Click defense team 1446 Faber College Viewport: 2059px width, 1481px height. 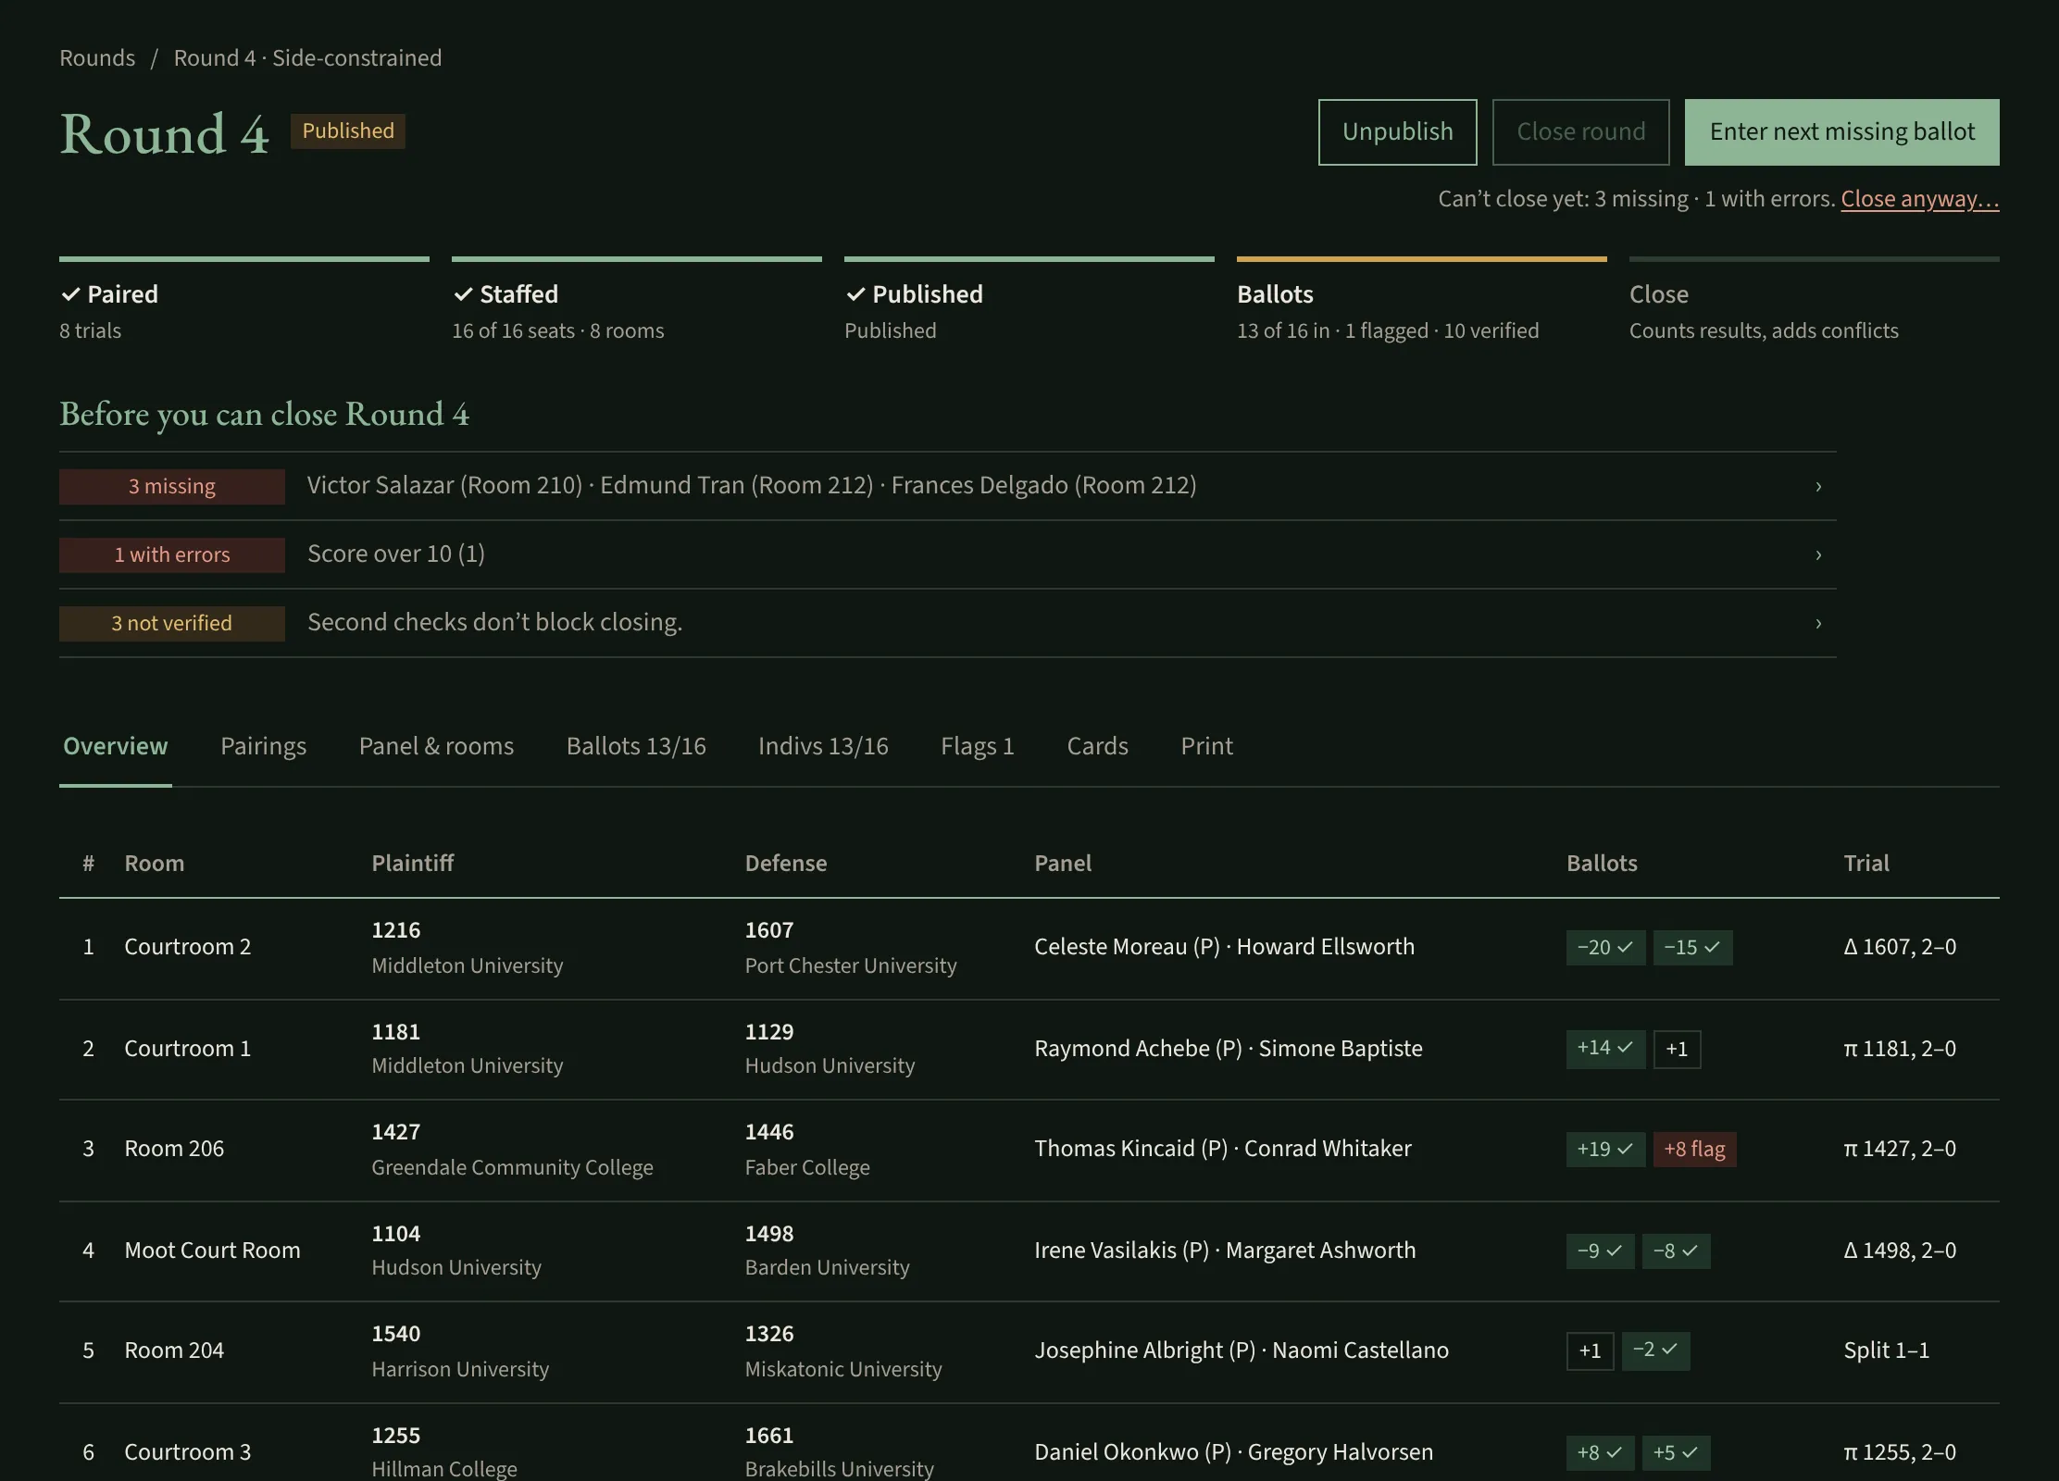point(807,1149)
